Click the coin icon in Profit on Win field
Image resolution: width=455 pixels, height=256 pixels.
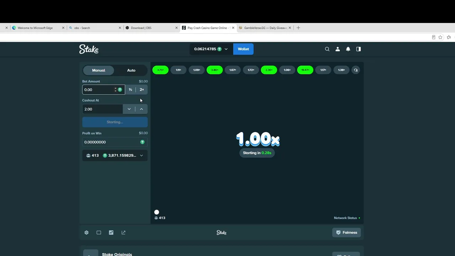(142, 142)
